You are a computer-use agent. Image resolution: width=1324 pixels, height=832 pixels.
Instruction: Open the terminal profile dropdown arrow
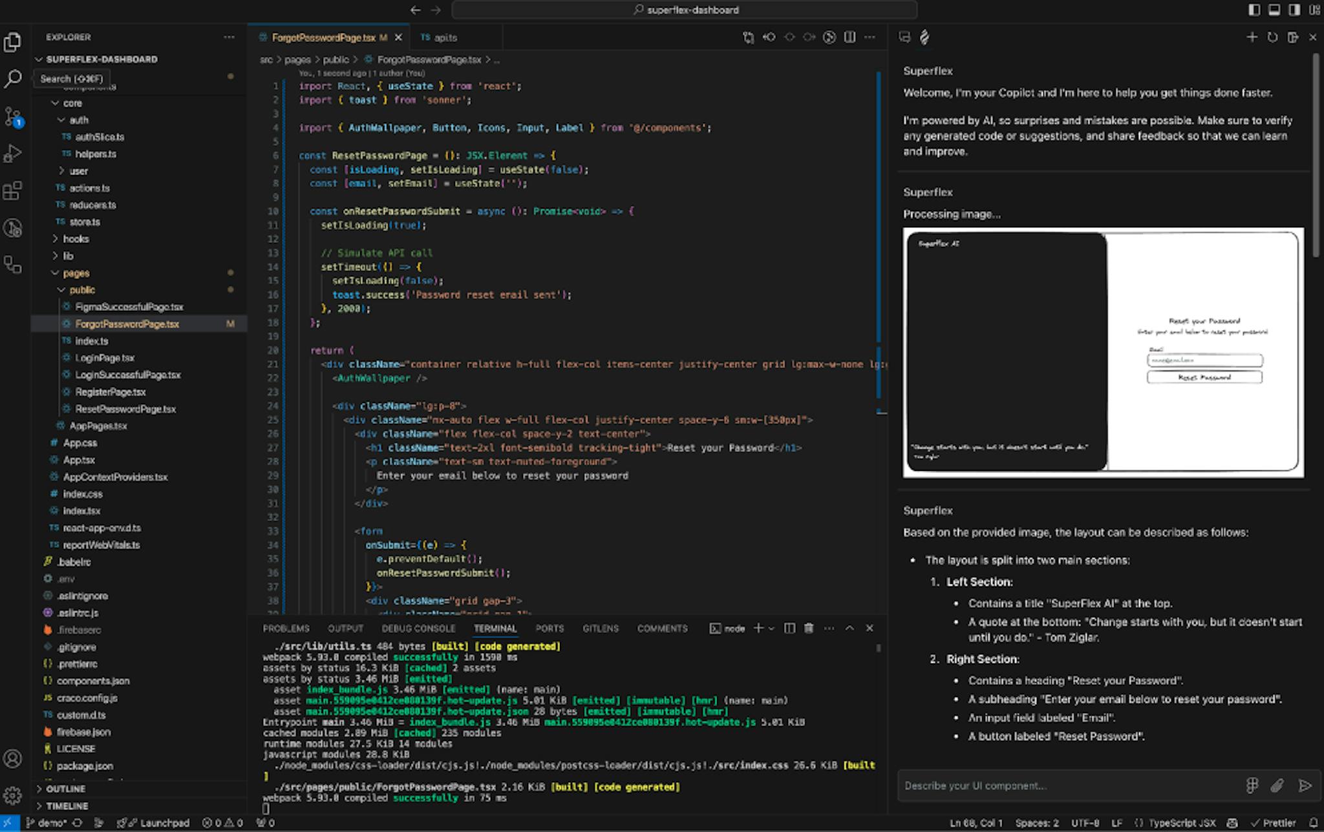click(x=771, y=628)
